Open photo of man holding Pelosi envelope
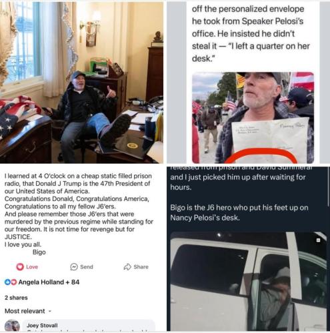This screenshot has width=330, height=333. [x=253, y=118]
